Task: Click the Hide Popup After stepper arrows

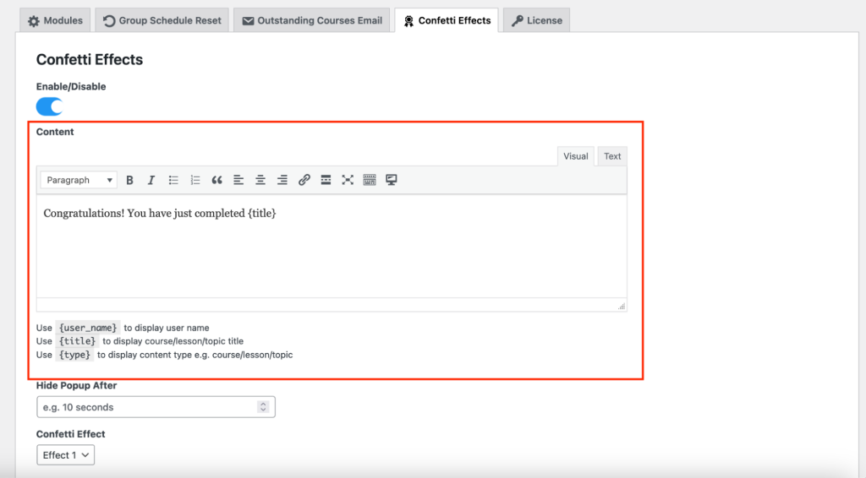Action: [x=263, y=407]
